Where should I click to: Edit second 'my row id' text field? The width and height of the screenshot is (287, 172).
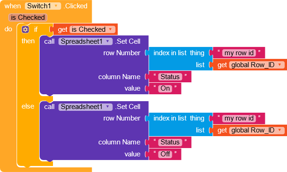239,119
